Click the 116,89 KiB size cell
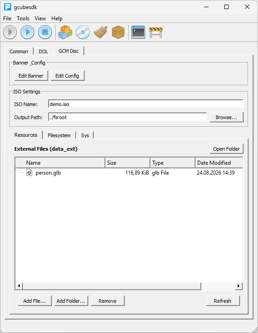The height and width of the screenshot is (333, 258). 137,173
